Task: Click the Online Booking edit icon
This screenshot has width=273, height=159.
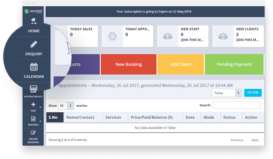Action: (33, 133)
